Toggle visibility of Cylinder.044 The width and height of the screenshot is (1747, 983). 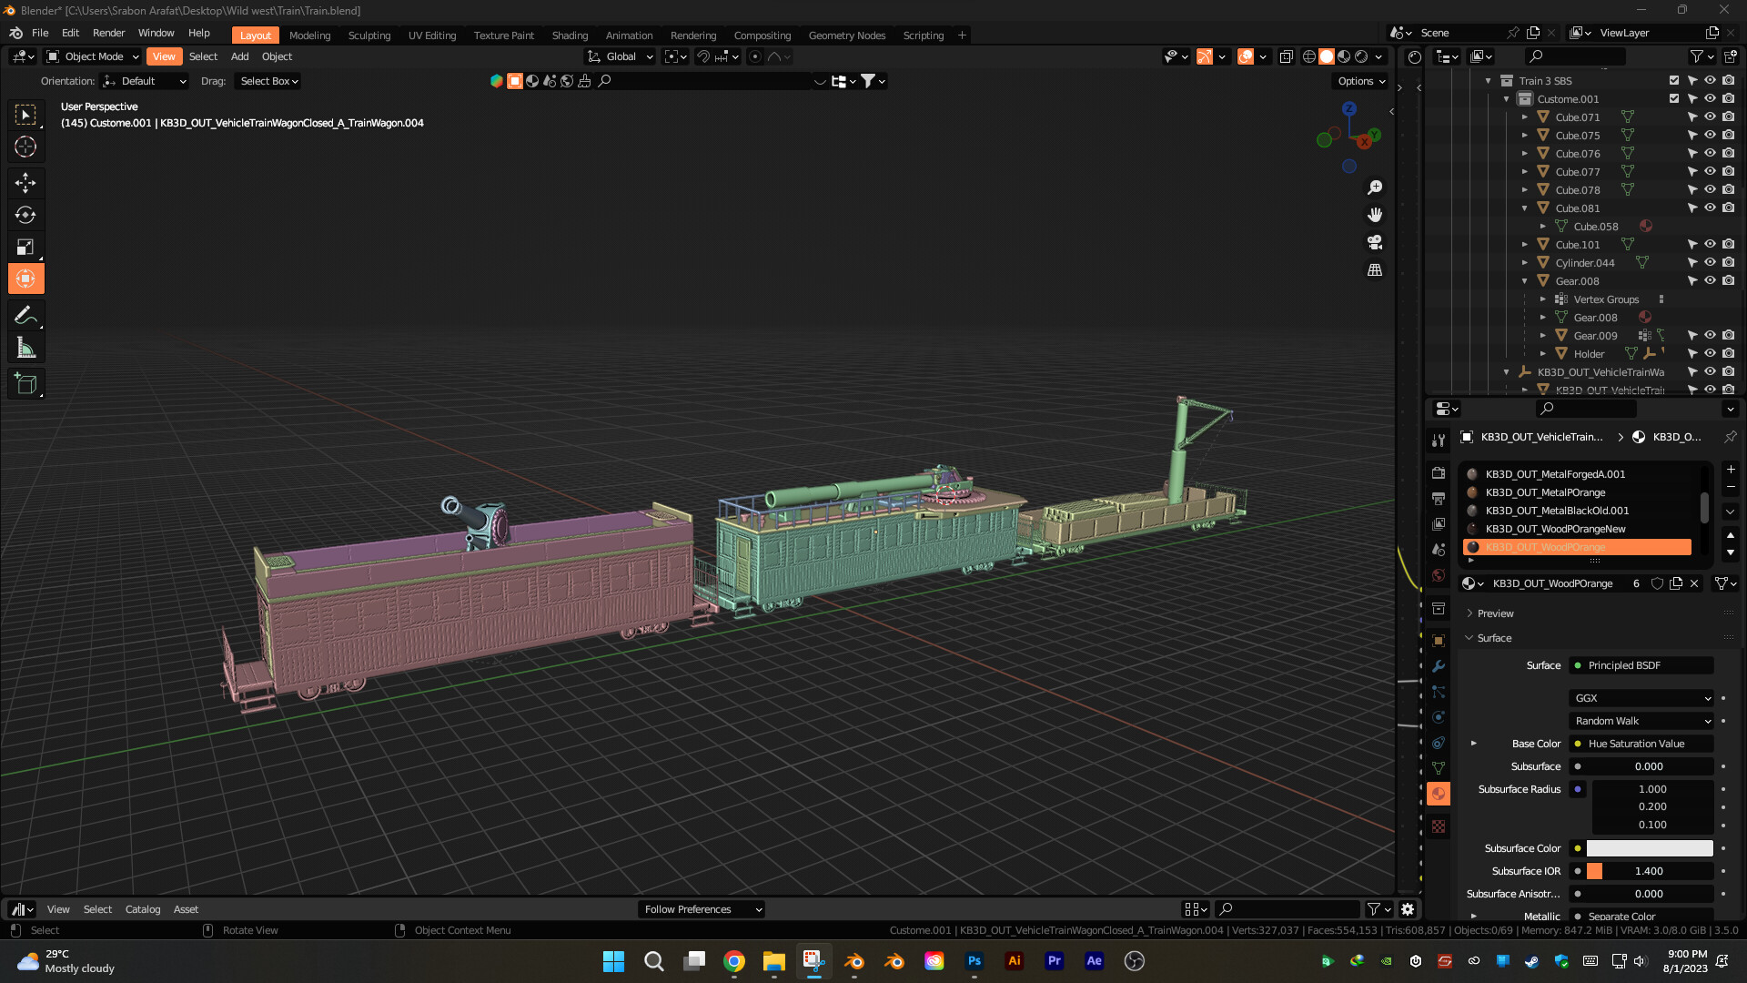point(1710,263)
